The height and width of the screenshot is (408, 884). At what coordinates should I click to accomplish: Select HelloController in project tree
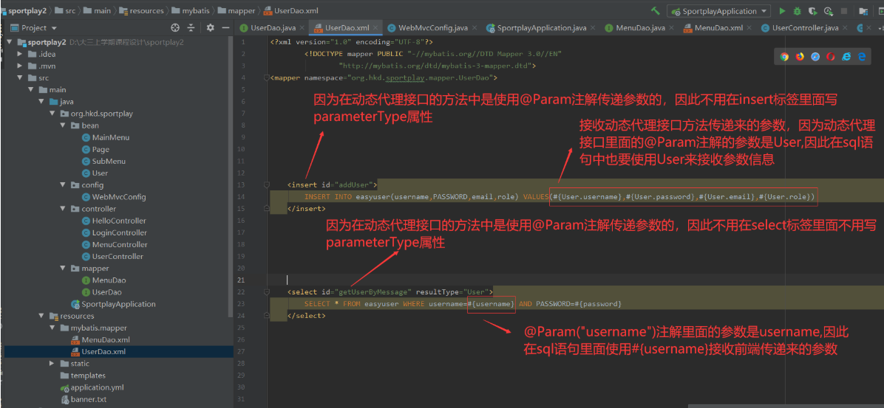[x=114, y=221]
